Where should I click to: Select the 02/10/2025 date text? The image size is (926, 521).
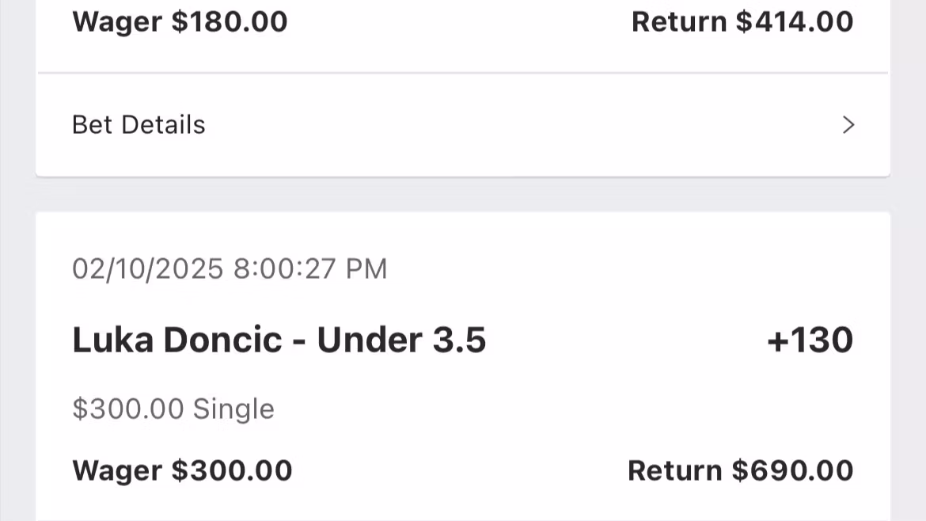click(x=148, y=269)
